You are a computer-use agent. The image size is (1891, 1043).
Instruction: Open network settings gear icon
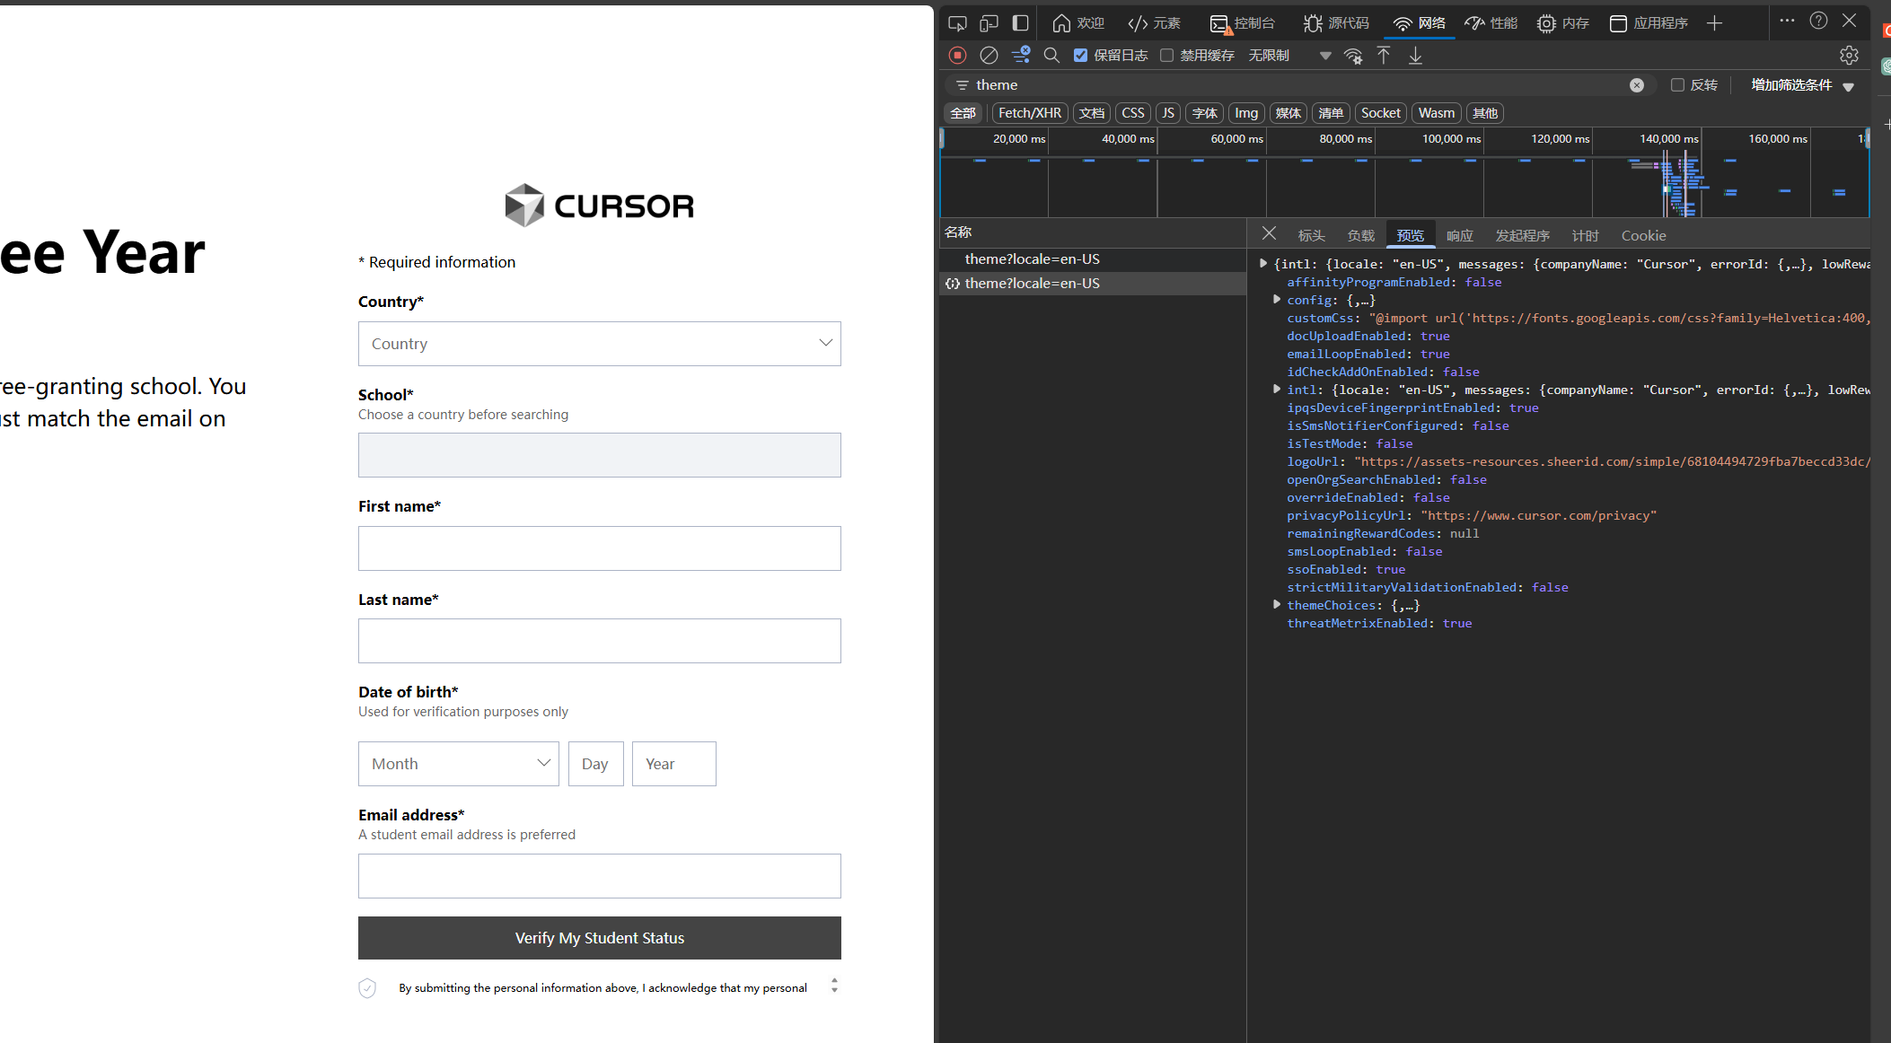tap(1849, 56)
